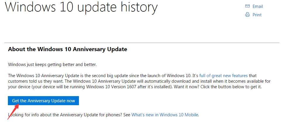
Task: Select the Print link text
Action: pyautogui.click(x=257, y=15)
